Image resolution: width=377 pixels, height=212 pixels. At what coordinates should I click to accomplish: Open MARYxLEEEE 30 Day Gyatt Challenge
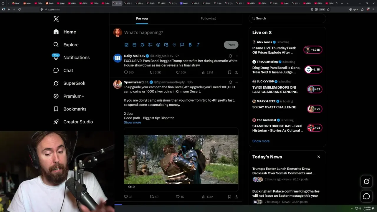[x=287, y=106]
